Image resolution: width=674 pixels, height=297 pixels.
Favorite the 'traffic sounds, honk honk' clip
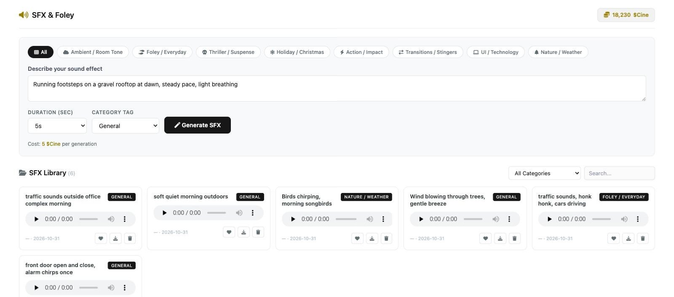(x=614, y=238)
